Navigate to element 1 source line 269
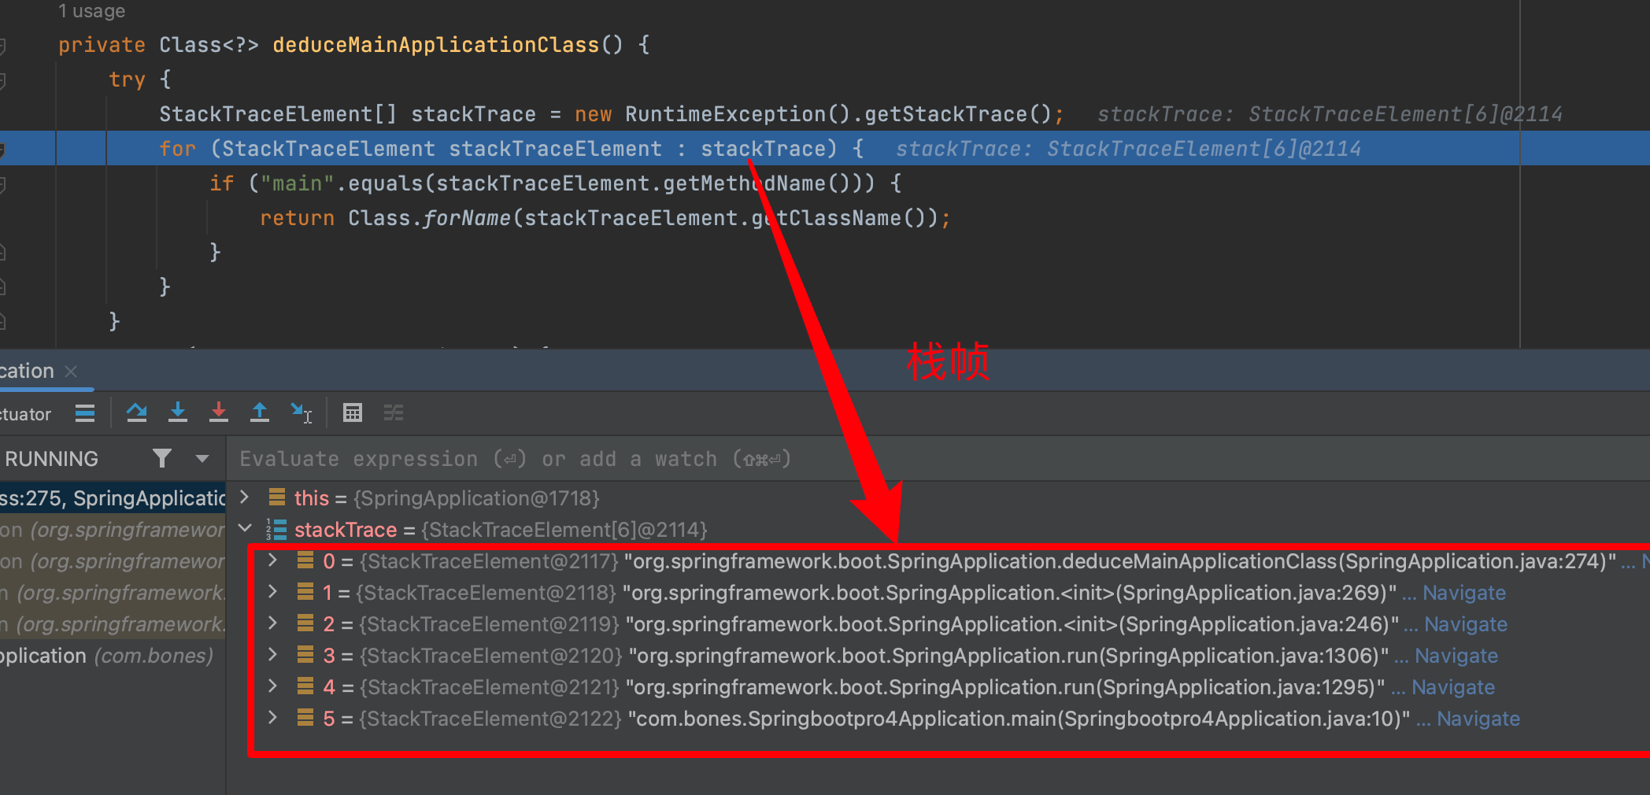The width and height of the screenshot is (1650, 795). tap(1464, 593)
